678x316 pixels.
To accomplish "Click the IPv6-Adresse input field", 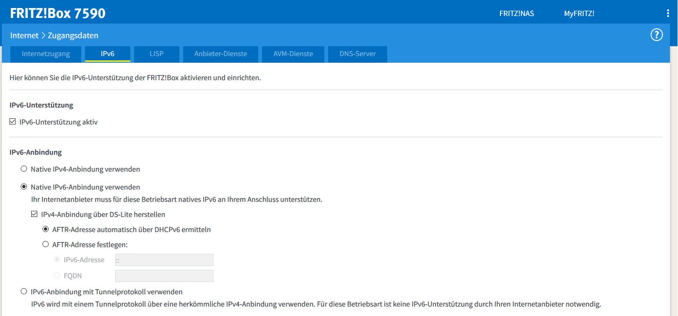I will pyautogui.click(x=164, y=260).
